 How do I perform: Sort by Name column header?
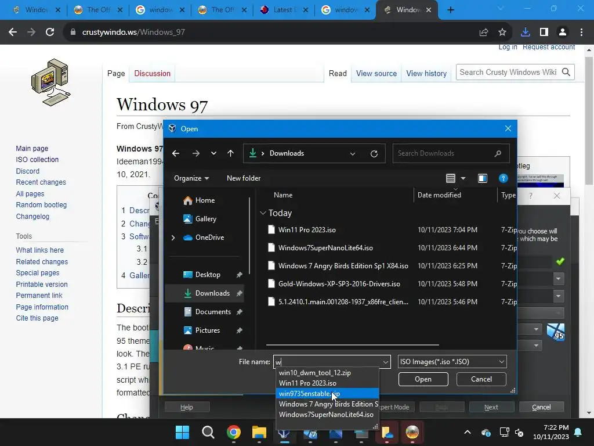coord(283,195)
